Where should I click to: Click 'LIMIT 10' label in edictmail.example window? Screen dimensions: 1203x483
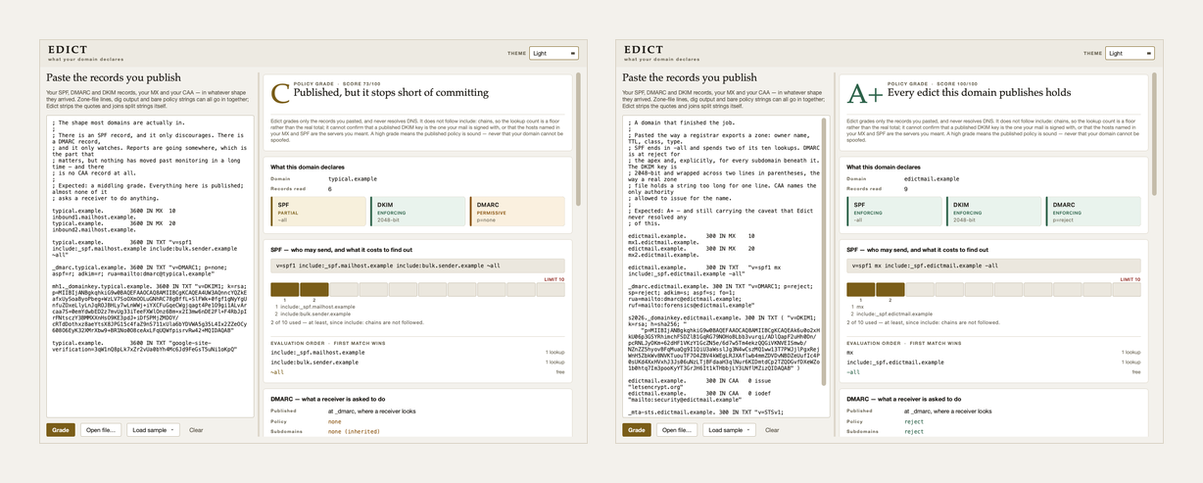coord(1131,279)
